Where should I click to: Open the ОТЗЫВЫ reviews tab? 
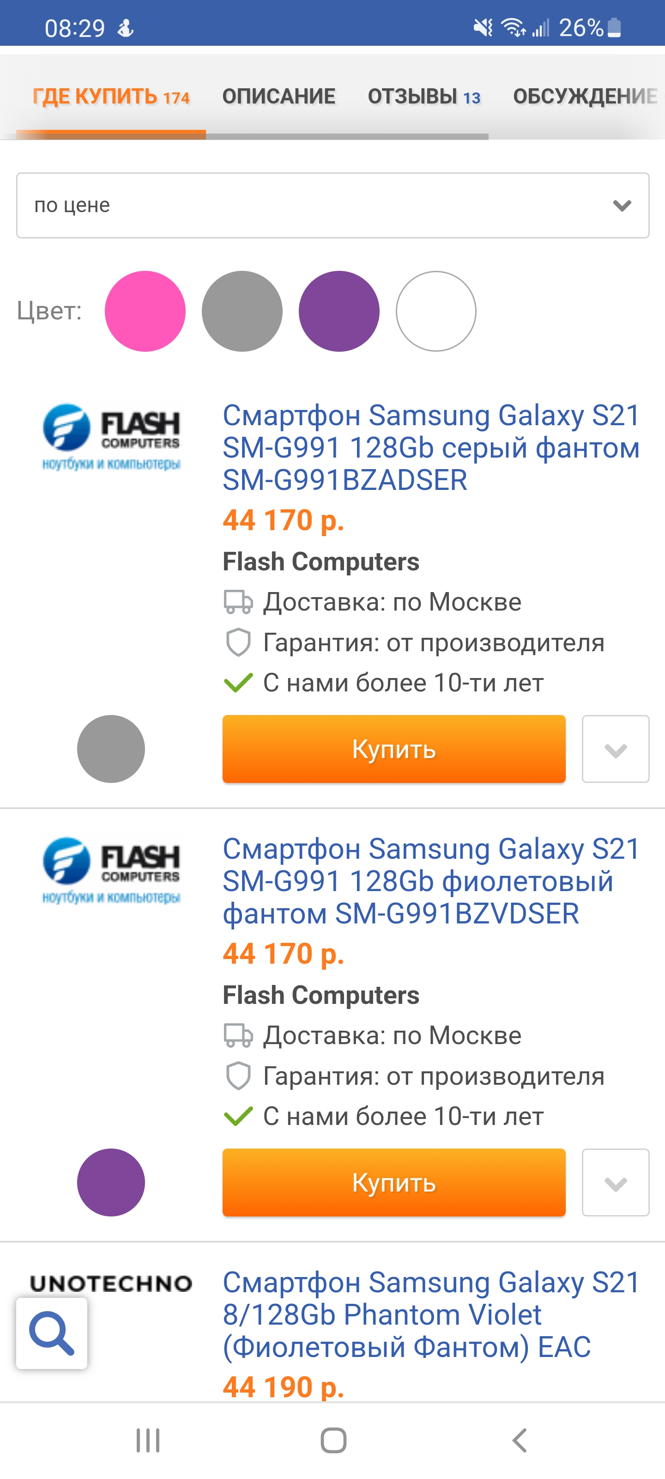point(424,97)
